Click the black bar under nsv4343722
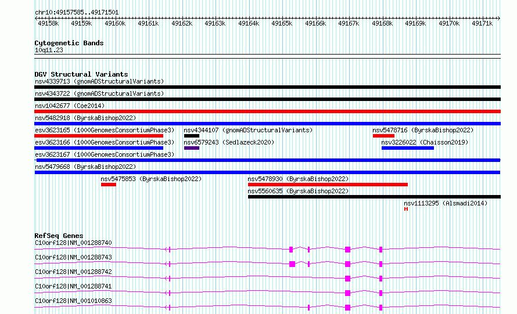The image size is (517, 314). coord(267,99)
